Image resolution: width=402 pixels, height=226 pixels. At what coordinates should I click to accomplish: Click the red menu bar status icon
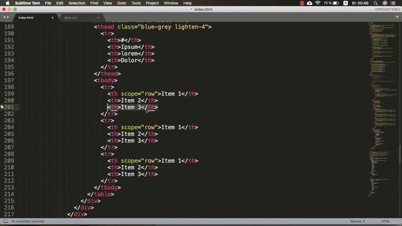pyautogui.click(x=301, y=3)
